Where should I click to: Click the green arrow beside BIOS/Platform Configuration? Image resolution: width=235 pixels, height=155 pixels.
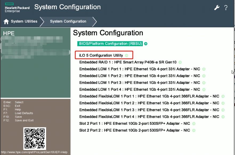coord(146,44)
